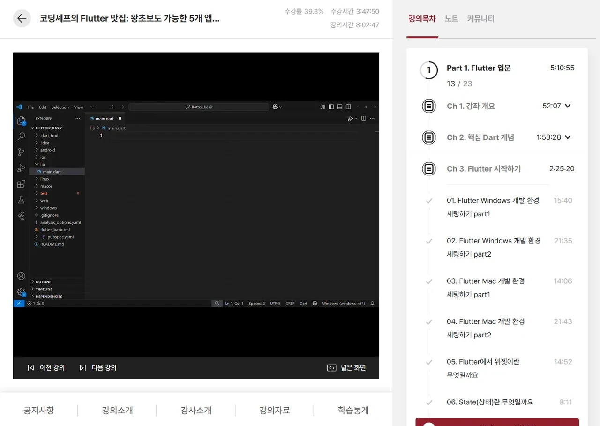Screen dimensions: 600x426
Task: Go to 다음 강의 next lecture
Action: click(x=97, y=368)
